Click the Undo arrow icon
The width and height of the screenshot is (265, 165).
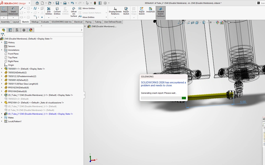[72, 3]
